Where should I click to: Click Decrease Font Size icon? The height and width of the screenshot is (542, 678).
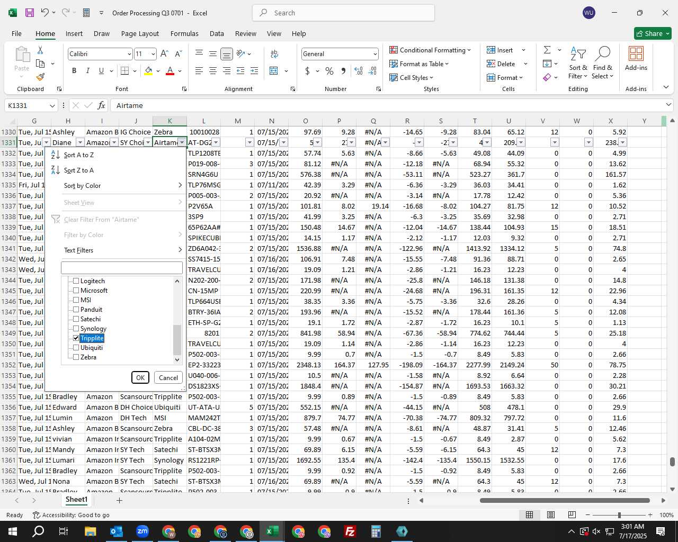coord(178,53)
